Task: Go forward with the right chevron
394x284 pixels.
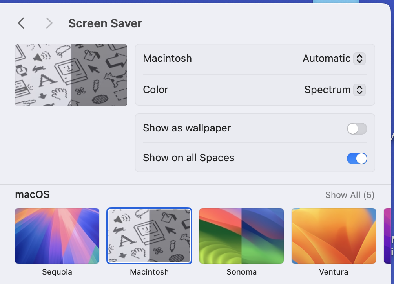Action: [49, 23]
